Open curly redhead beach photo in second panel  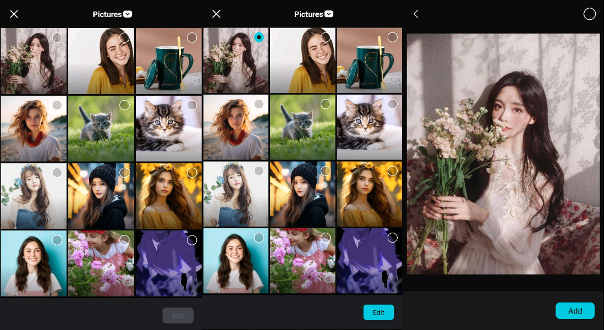236,128
